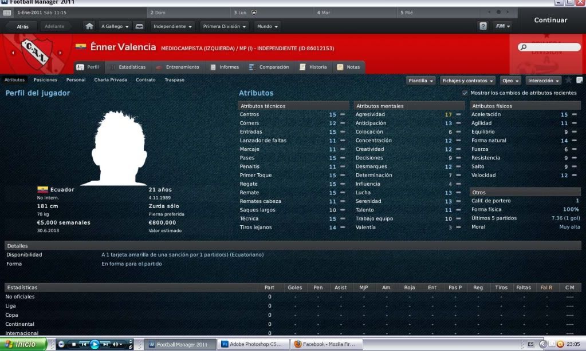The width and height of the screenshot is (586, 351).
Task: Click the customize view icon beside the star
Action: [x=580, y=80]
